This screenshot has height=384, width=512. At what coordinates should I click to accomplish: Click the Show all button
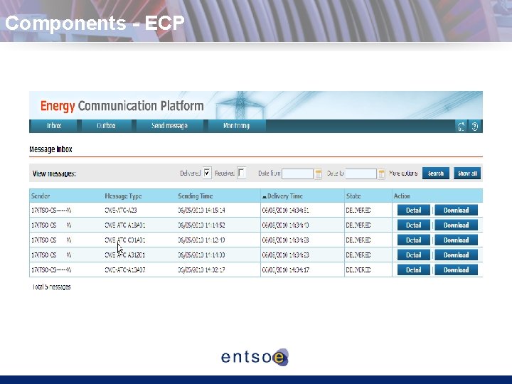(467, 174)
